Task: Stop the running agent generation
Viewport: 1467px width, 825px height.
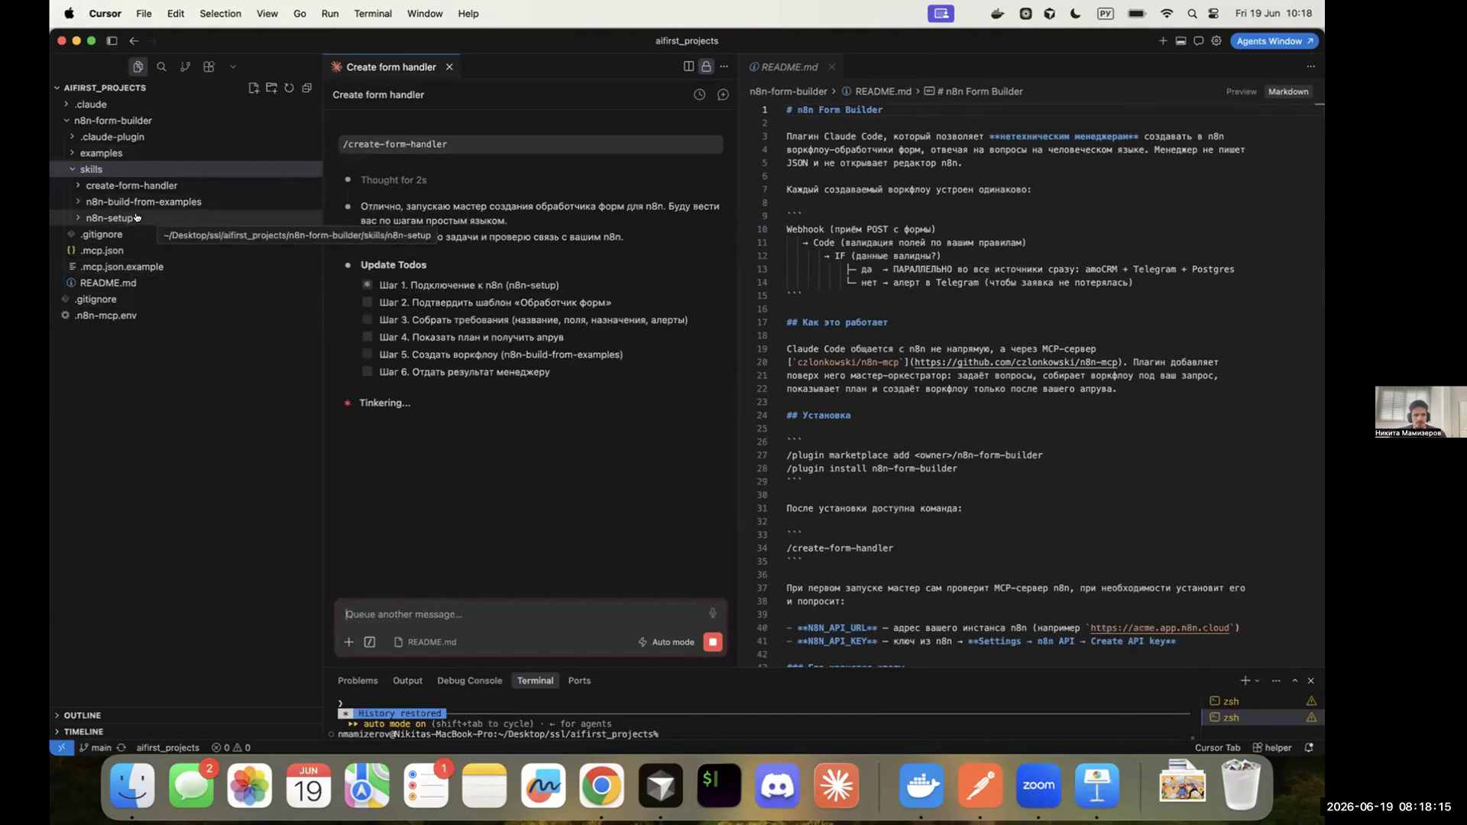Action: (x=713, y=642)
